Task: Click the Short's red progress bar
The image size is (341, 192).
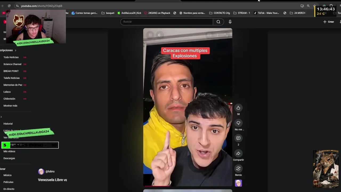Action: point(157,186)
